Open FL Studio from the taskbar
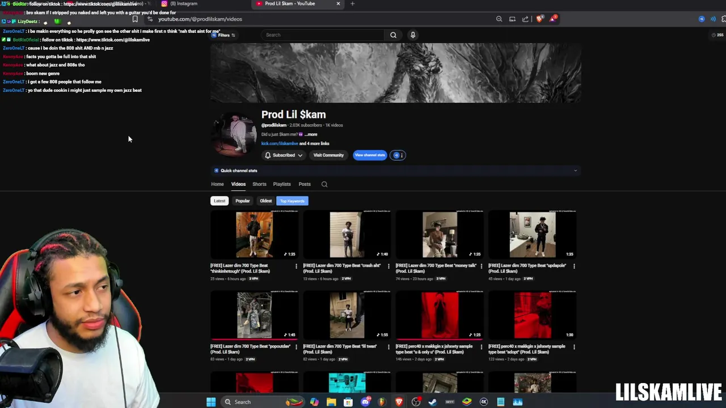Screen dimensions: 726x408 click(382, 402)
